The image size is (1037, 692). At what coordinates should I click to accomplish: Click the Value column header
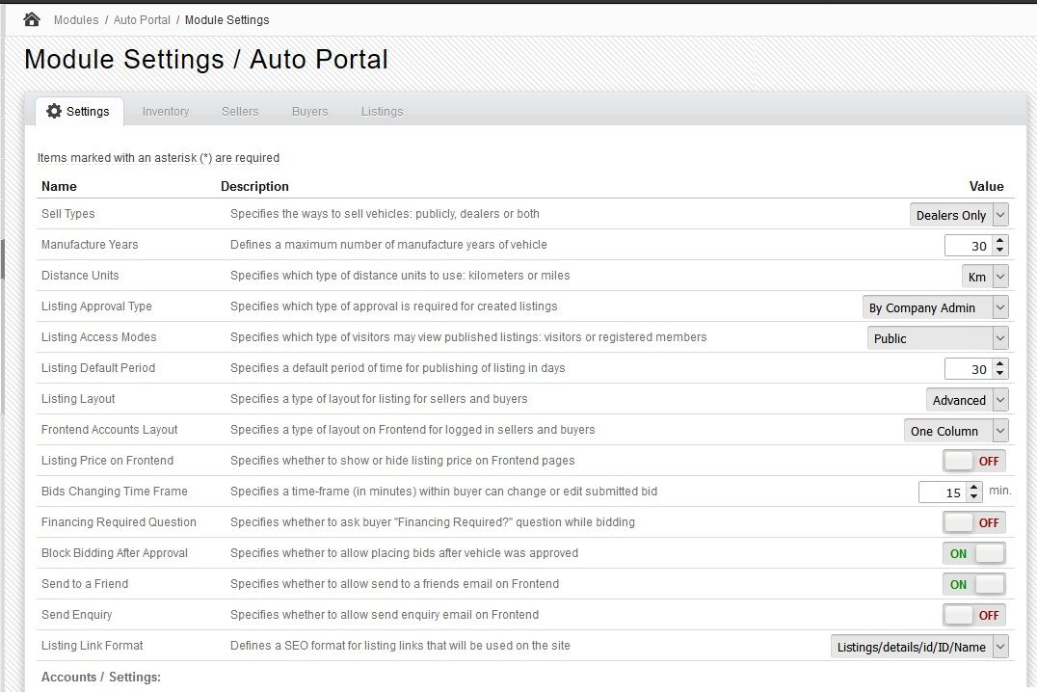click(x=986, y=187)
